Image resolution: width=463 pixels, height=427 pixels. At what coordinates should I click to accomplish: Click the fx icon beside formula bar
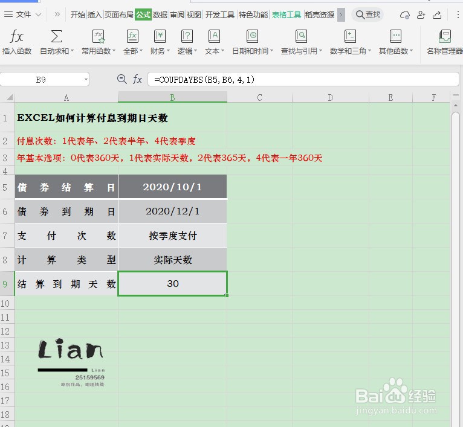(137, 79)
